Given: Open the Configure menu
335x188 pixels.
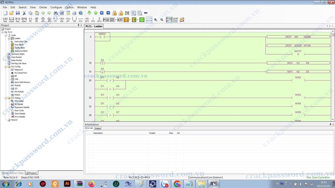Looking at the screenshot, I should pyautogui.click(x=56, y=7).
